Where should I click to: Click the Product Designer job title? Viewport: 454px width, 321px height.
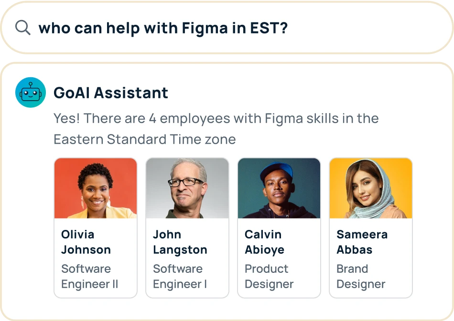[266, 276]
